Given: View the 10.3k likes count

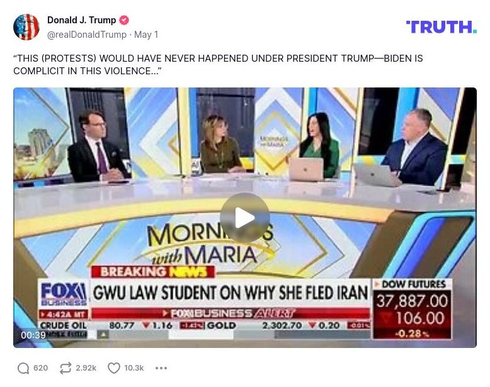Looking at the screenshot, I should click(134, 368).
